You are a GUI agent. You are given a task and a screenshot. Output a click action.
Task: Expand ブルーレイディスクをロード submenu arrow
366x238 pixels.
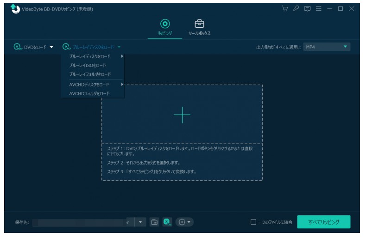(122, 56)
